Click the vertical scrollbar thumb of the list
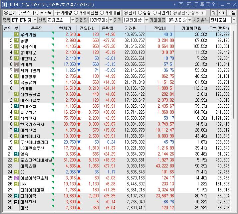 (x=233, y=74)
